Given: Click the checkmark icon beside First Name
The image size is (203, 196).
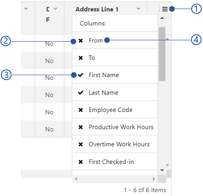Looking at the screenshot, I should pyautogui.click(x=81, y=75).
